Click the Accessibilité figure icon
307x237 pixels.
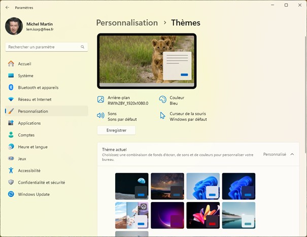click(11, 170)
